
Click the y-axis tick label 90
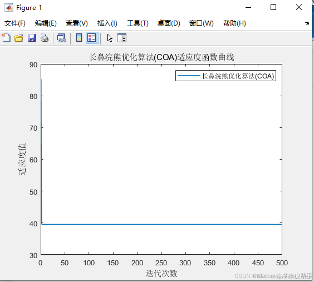click(x=33, y=65)
